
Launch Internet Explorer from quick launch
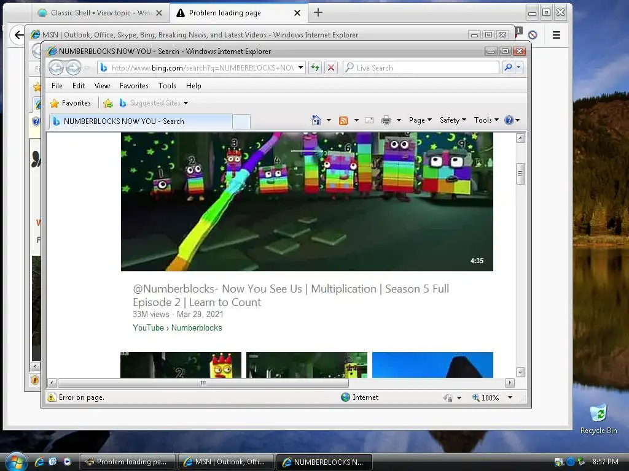(39, 462)
